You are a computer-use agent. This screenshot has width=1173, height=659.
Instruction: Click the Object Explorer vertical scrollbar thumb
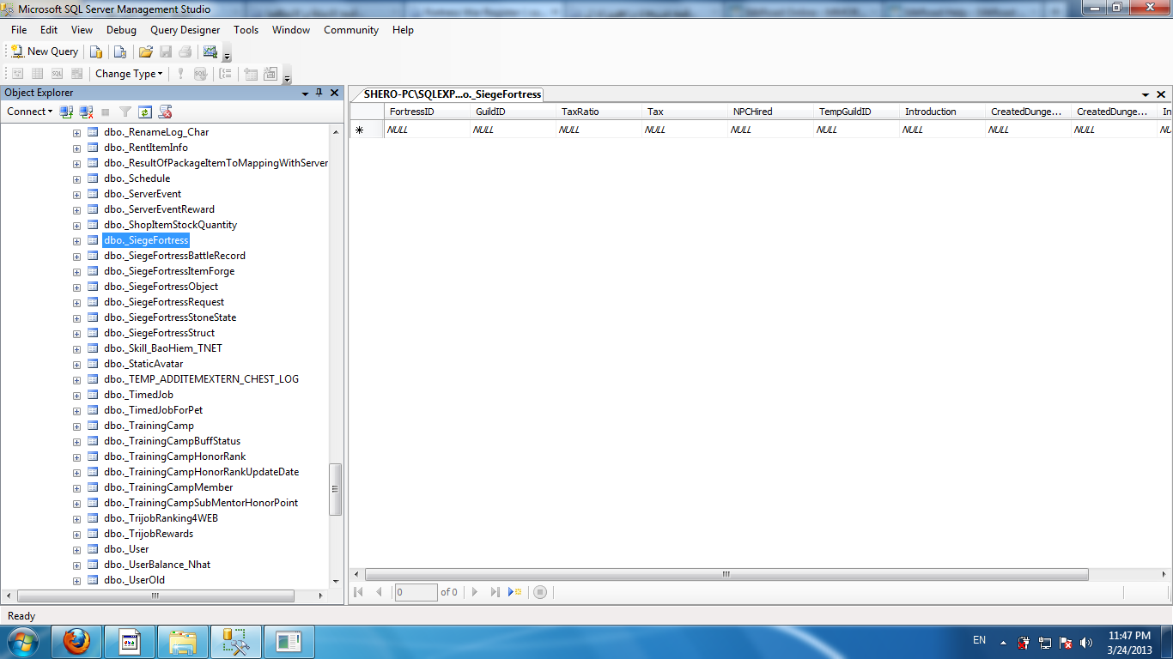pos(336,489)
